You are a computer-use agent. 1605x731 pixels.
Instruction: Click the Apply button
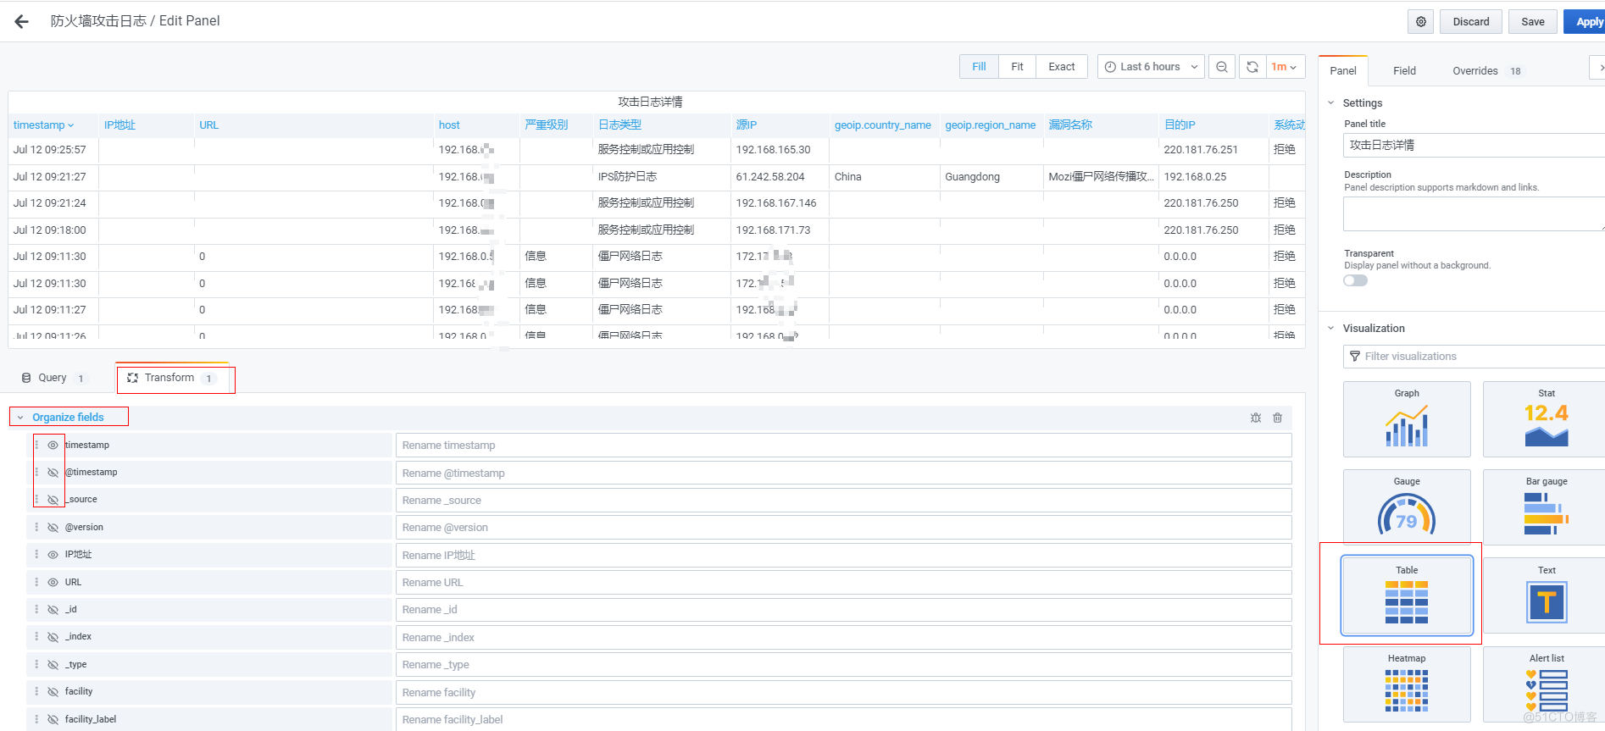[x=1586, y=22]
